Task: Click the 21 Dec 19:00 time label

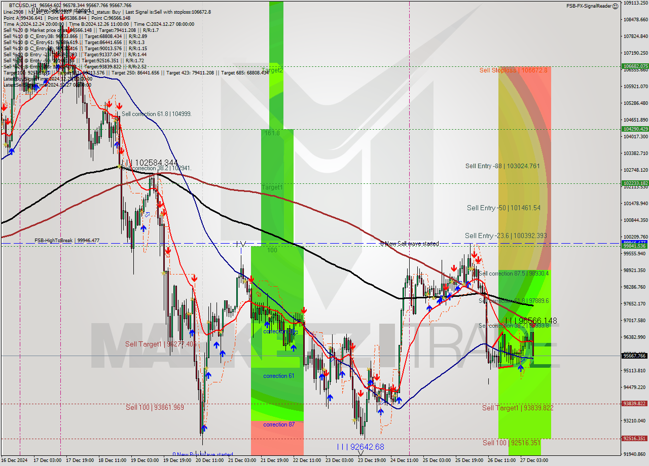Action: point(274,461)
